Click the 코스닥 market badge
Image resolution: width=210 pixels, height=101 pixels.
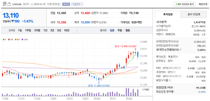coord(26,4)
